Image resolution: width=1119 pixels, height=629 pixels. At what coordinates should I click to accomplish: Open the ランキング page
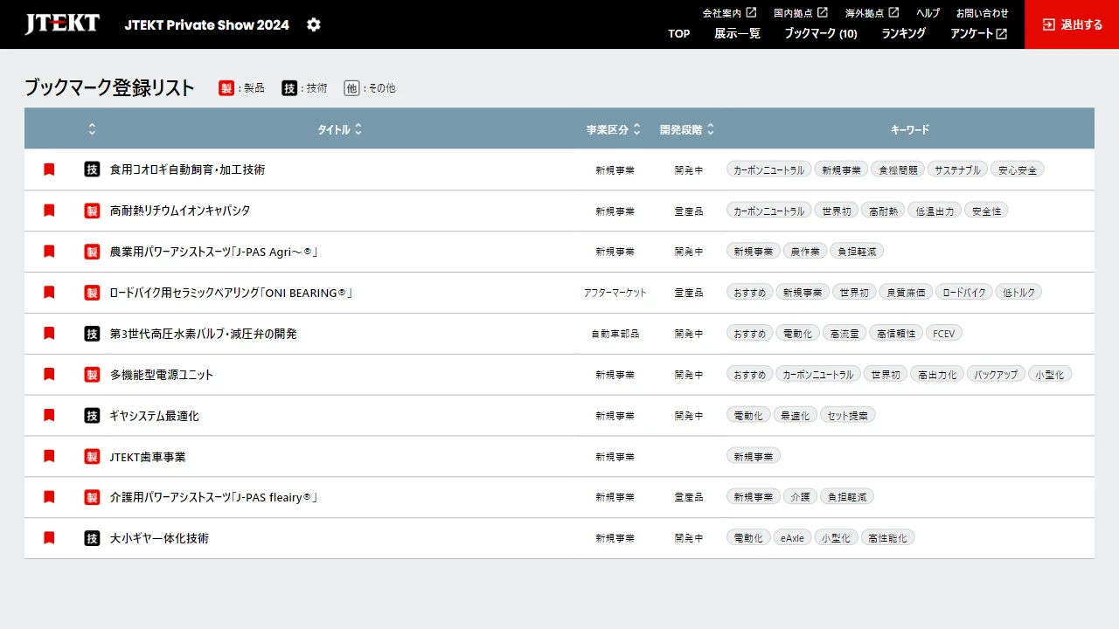[903, 34]
